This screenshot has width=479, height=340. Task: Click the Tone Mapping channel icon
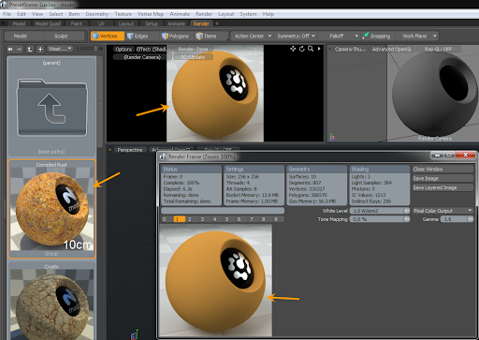point(407,219)
